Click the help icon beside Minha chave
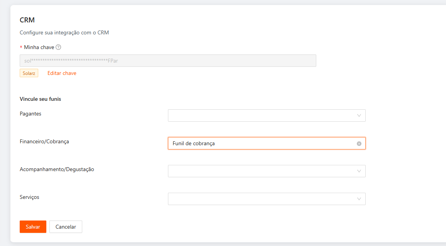The height and width of the screenshot is (246, 446). (58, 47)
